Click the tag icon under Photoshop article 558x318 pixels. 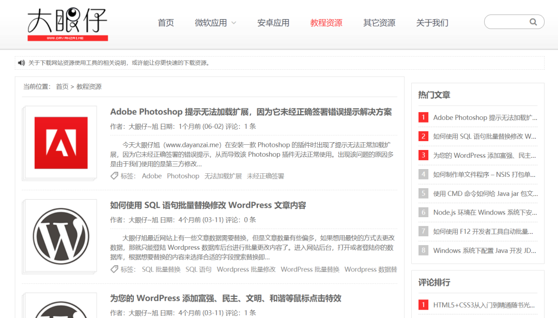(x=114, y=176)
